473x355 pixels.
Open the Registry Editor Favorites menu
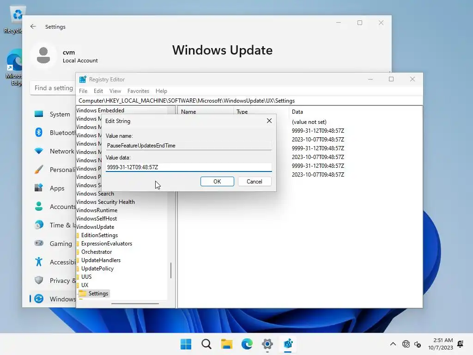pyautogui.click(x=138, y=91)
